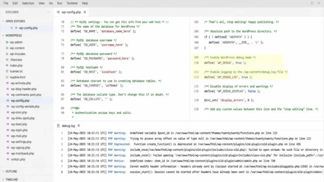Open the Terminal menu
The image size is (324, 182).
point(72,3)
